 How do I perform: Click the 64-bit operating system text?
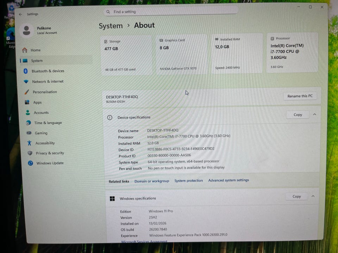pos(183,161)
